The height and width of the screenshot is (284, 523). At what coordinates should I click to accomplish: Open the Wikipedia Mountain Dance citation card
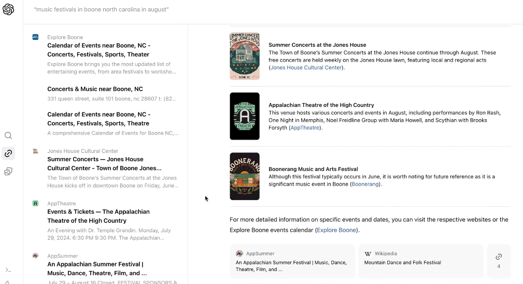(x=421, y=261)
